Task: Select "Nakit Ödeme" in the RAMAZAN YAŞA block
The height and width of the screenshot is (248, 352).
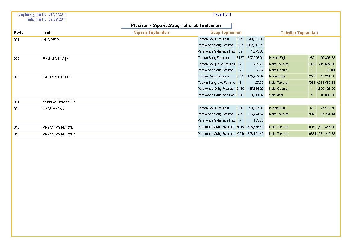Action: click(x=278, y=70)
